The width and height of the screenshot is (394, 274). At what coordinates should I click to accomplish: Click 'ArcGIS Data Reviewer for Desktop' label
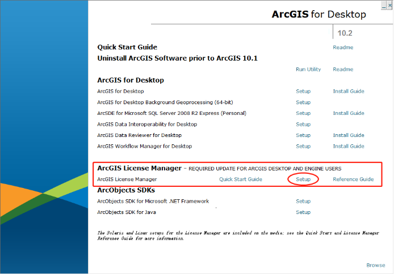[x=139, y=135]
